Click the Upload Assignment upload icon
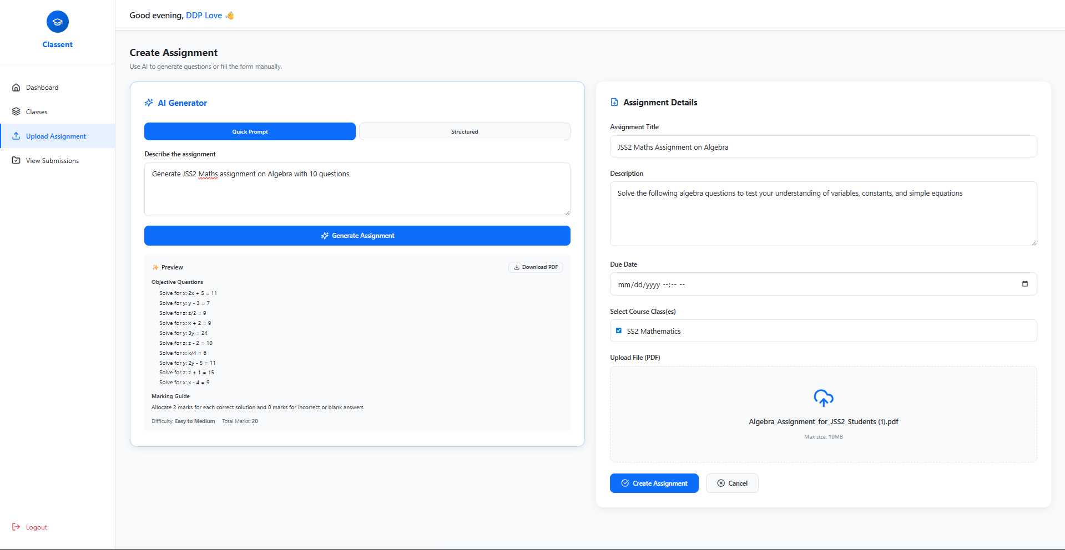The image size is (1065, 550). (16, 136)
